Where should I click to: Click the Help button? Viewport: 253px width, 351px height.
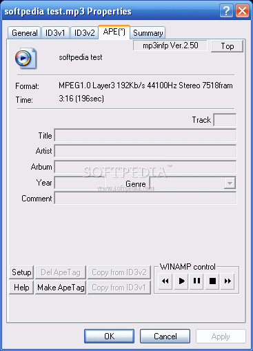[x=21, y=288]
